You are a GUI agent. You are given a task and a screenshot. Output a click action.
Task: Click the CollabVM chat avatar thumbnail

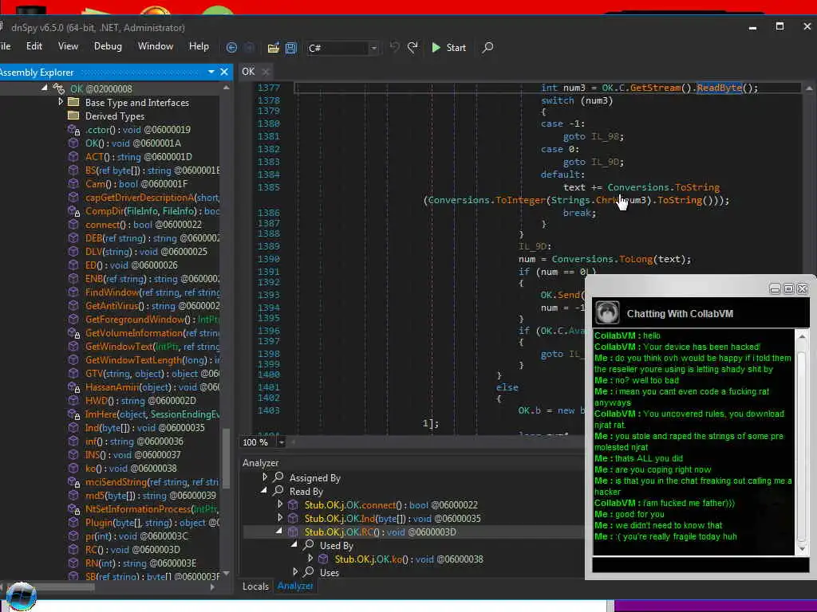click(x=607, y=313)
